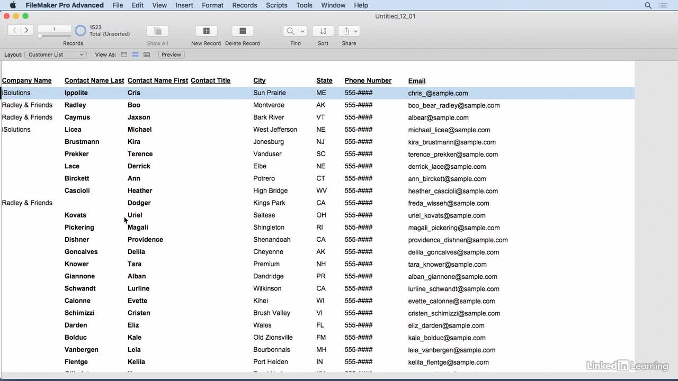Click city Old Zionsville
Viewport: 678px width, 381px height.
click(x=273, y=337)
